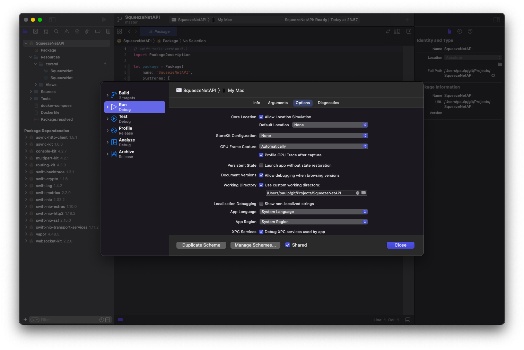Toggle Allow Location Simulation checkbox
Image resolution: width=524 pixels, height=350 pixels.
tap(261, 117)
